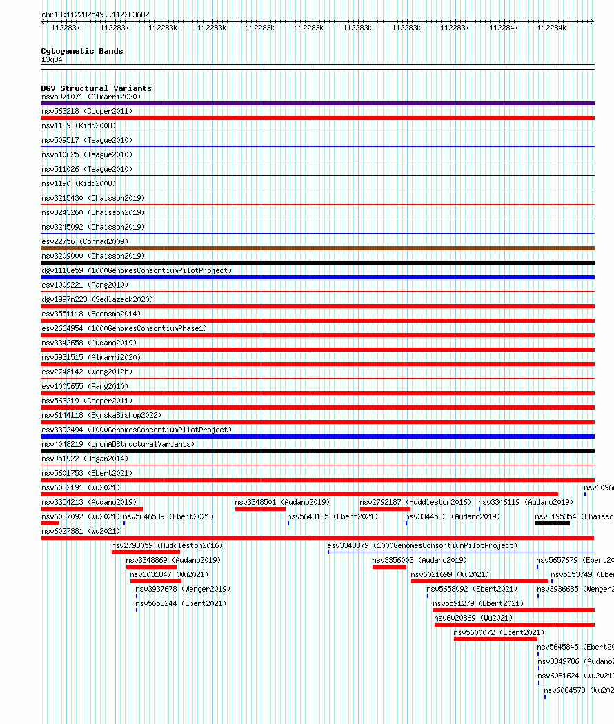Click nsv1189 (Kidd2008) label
This screenshot has height=724, width=614.
click(79, 125)
